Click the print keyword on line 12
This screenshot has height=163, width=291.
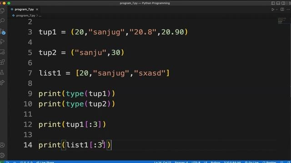tap(50, 125)
